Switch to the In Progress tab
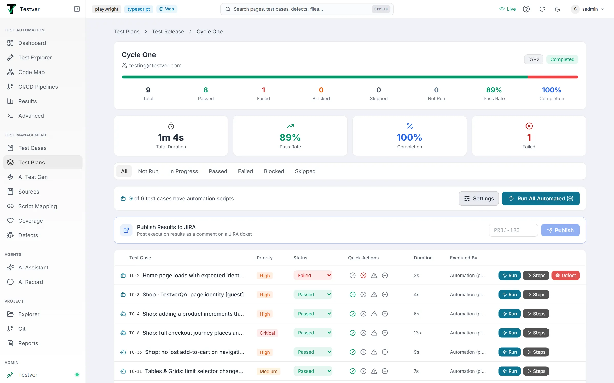 (x=183, y=171)
